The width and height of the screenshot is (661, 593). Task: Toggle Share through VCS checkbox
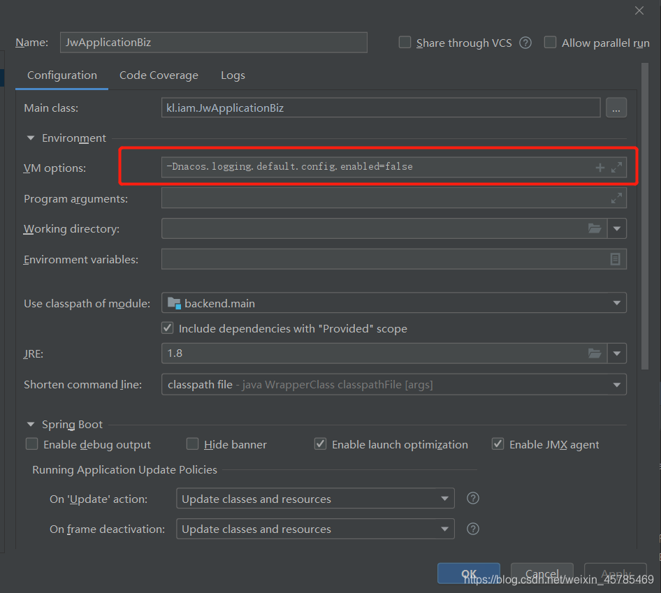pos(405,42)
